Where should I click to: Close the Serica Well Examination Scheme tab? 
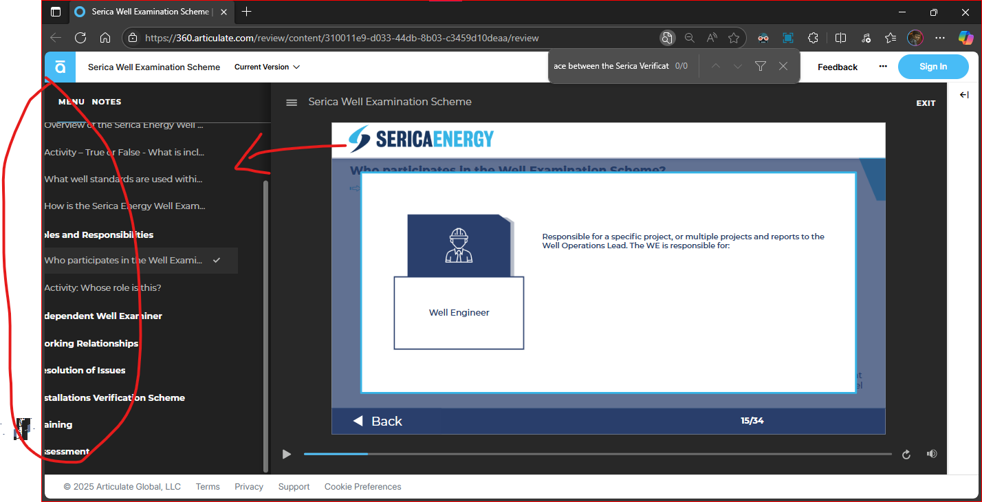[223, 12]
